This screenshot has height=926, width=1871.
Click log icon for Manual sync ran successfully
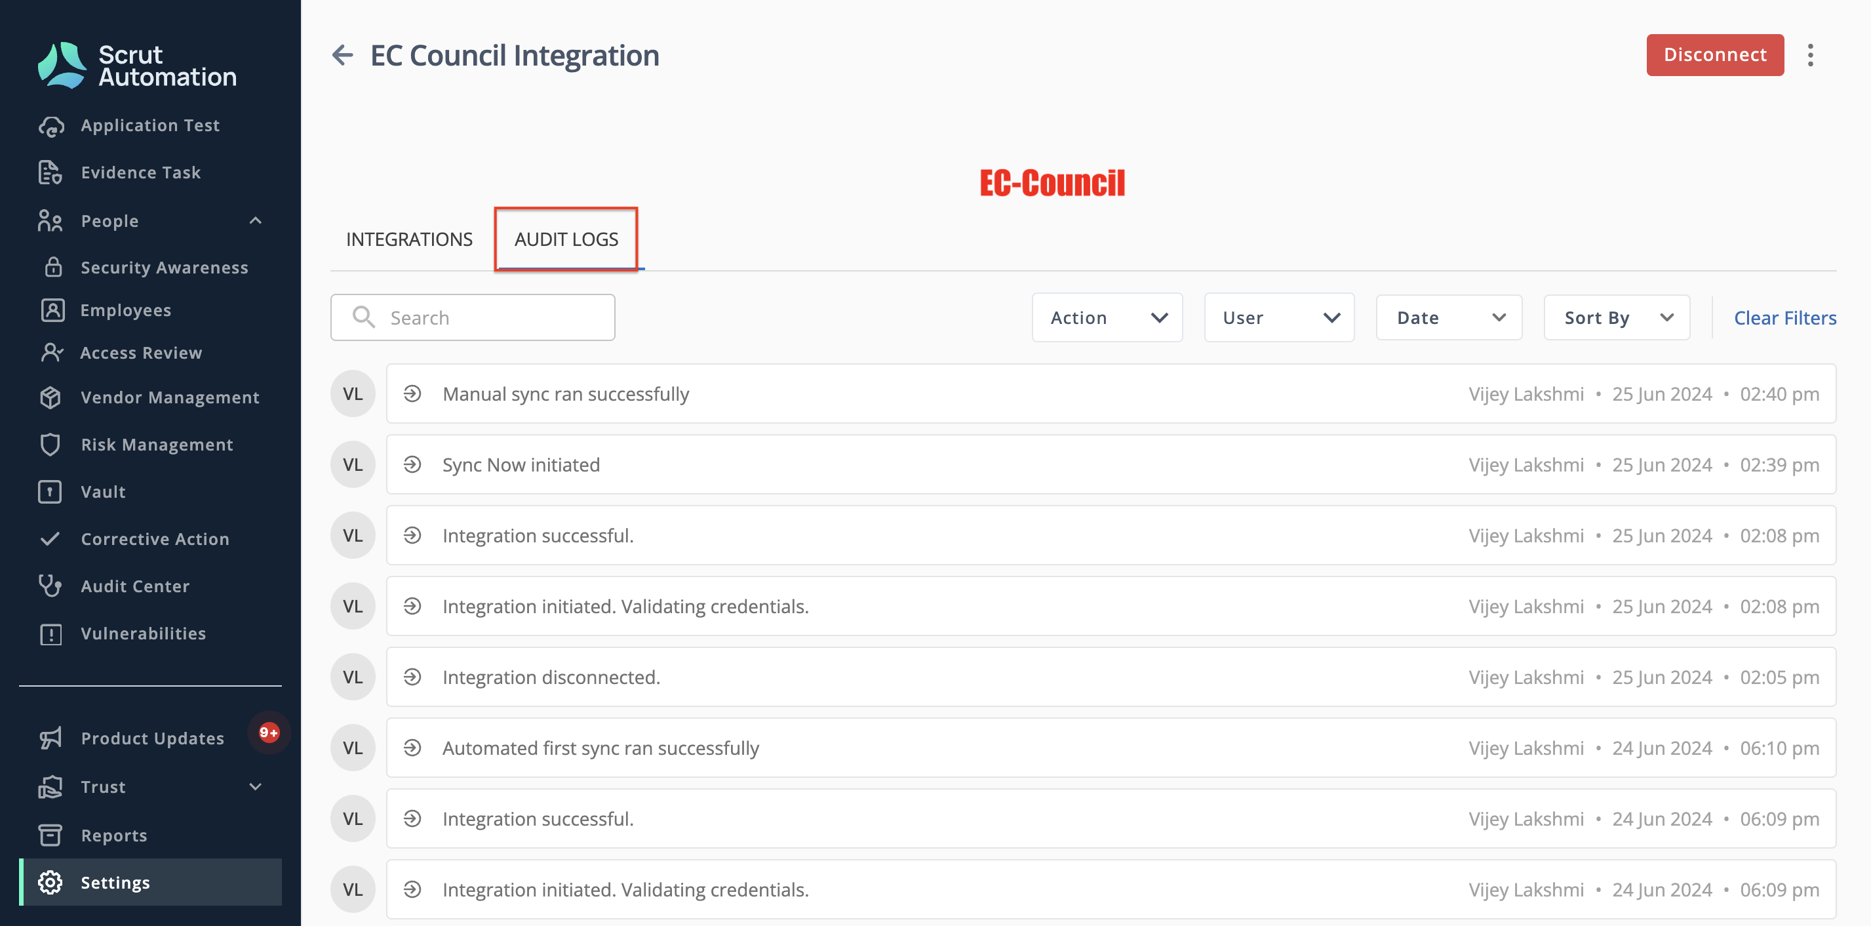point(412,393)
